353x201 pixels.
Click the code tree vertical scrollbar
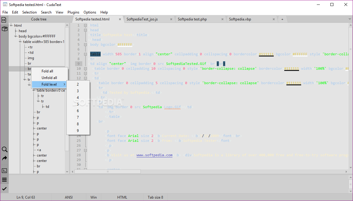point(67,89)
